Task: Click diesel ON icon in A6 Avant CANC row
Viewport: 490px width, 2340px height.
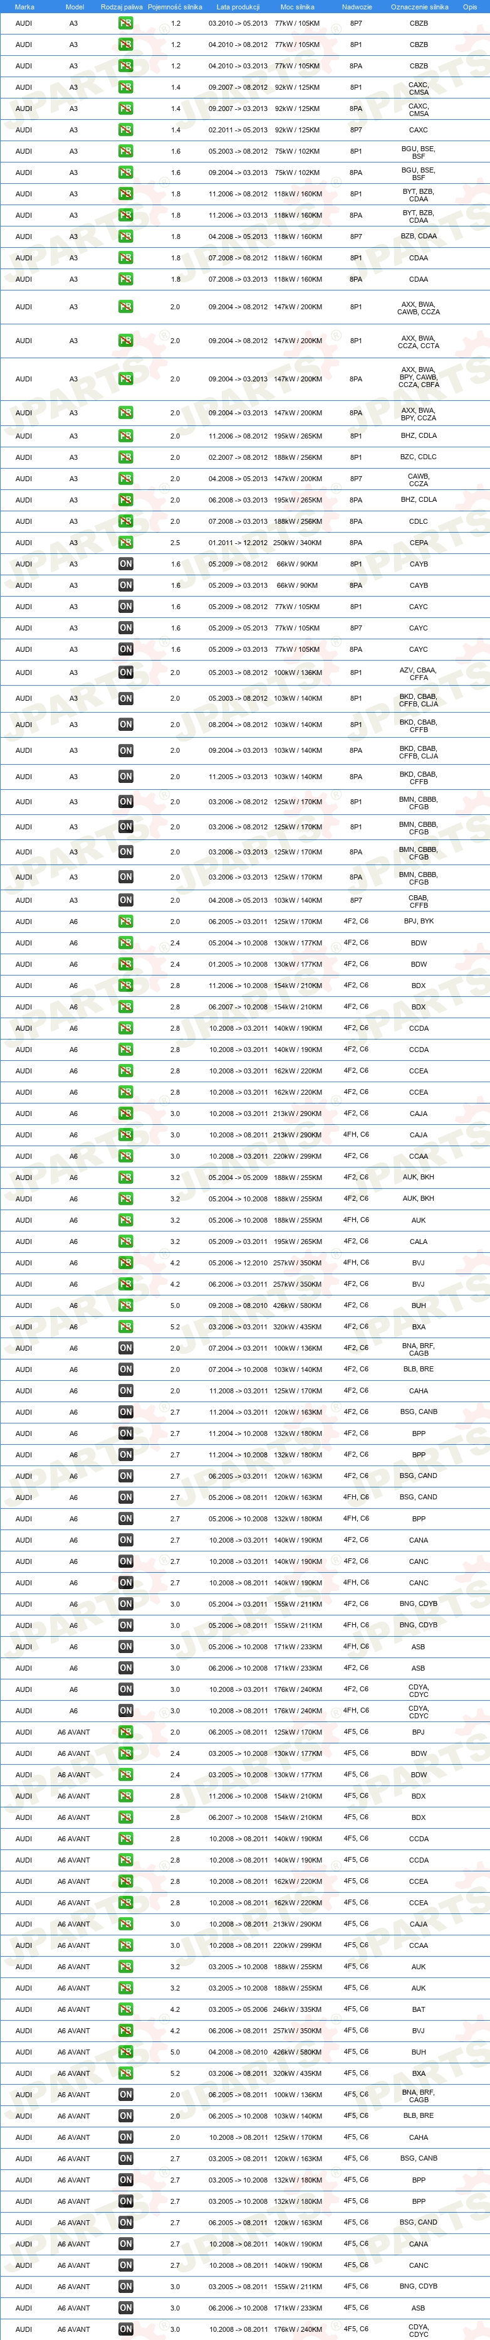Action: (x=125, y=2265)
